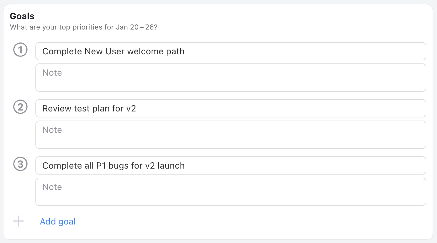Click the circled number 1 goal icon
This screenshot has width=437, height=243.
(x=20, y=50)
